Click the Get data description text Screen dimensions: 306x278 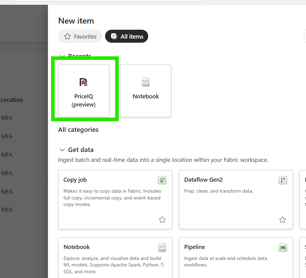[163, 160]
